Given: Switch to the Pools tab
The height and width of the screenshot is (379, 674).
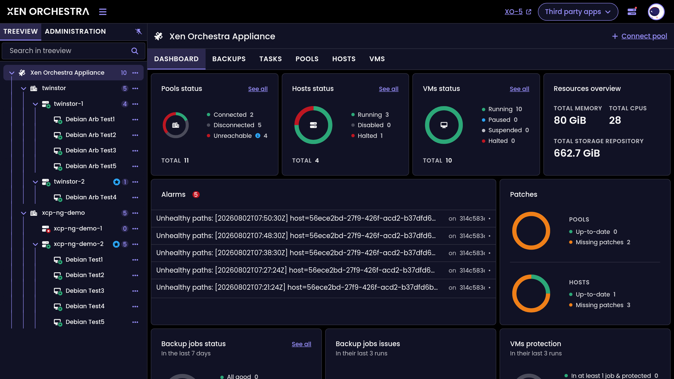Looking at the screenshot, I should tap(307, 59).
